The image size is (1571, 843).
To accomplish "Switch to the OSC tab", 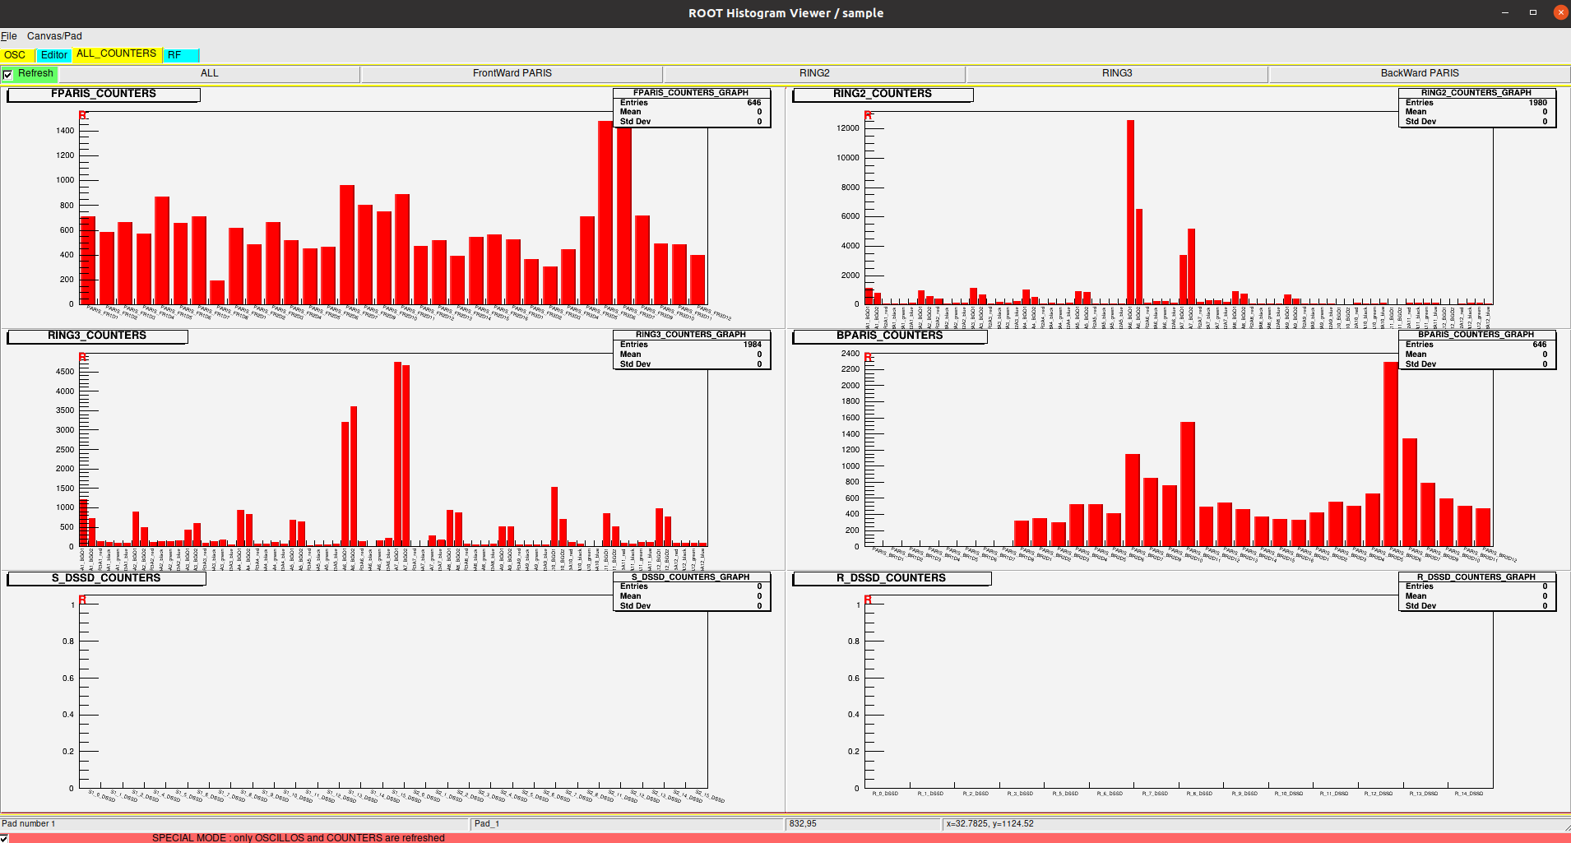I will click(15, 55).
